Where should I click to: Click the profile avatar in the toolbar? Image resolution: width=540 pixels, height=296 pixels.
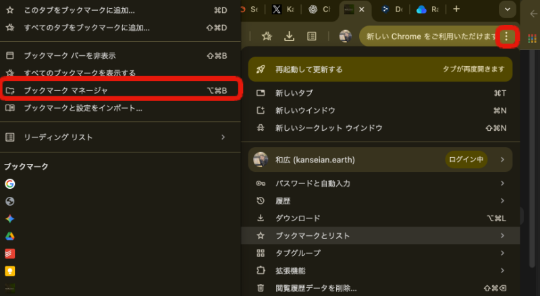tap(345, 36)
